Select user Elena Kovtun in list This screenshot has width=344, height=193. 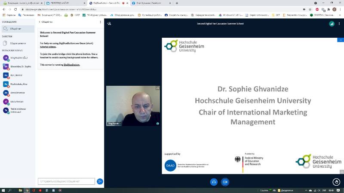tap(18, 102)
